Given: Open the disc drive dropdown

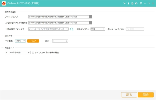Looking at the screenshot, I should pos(48,29).
